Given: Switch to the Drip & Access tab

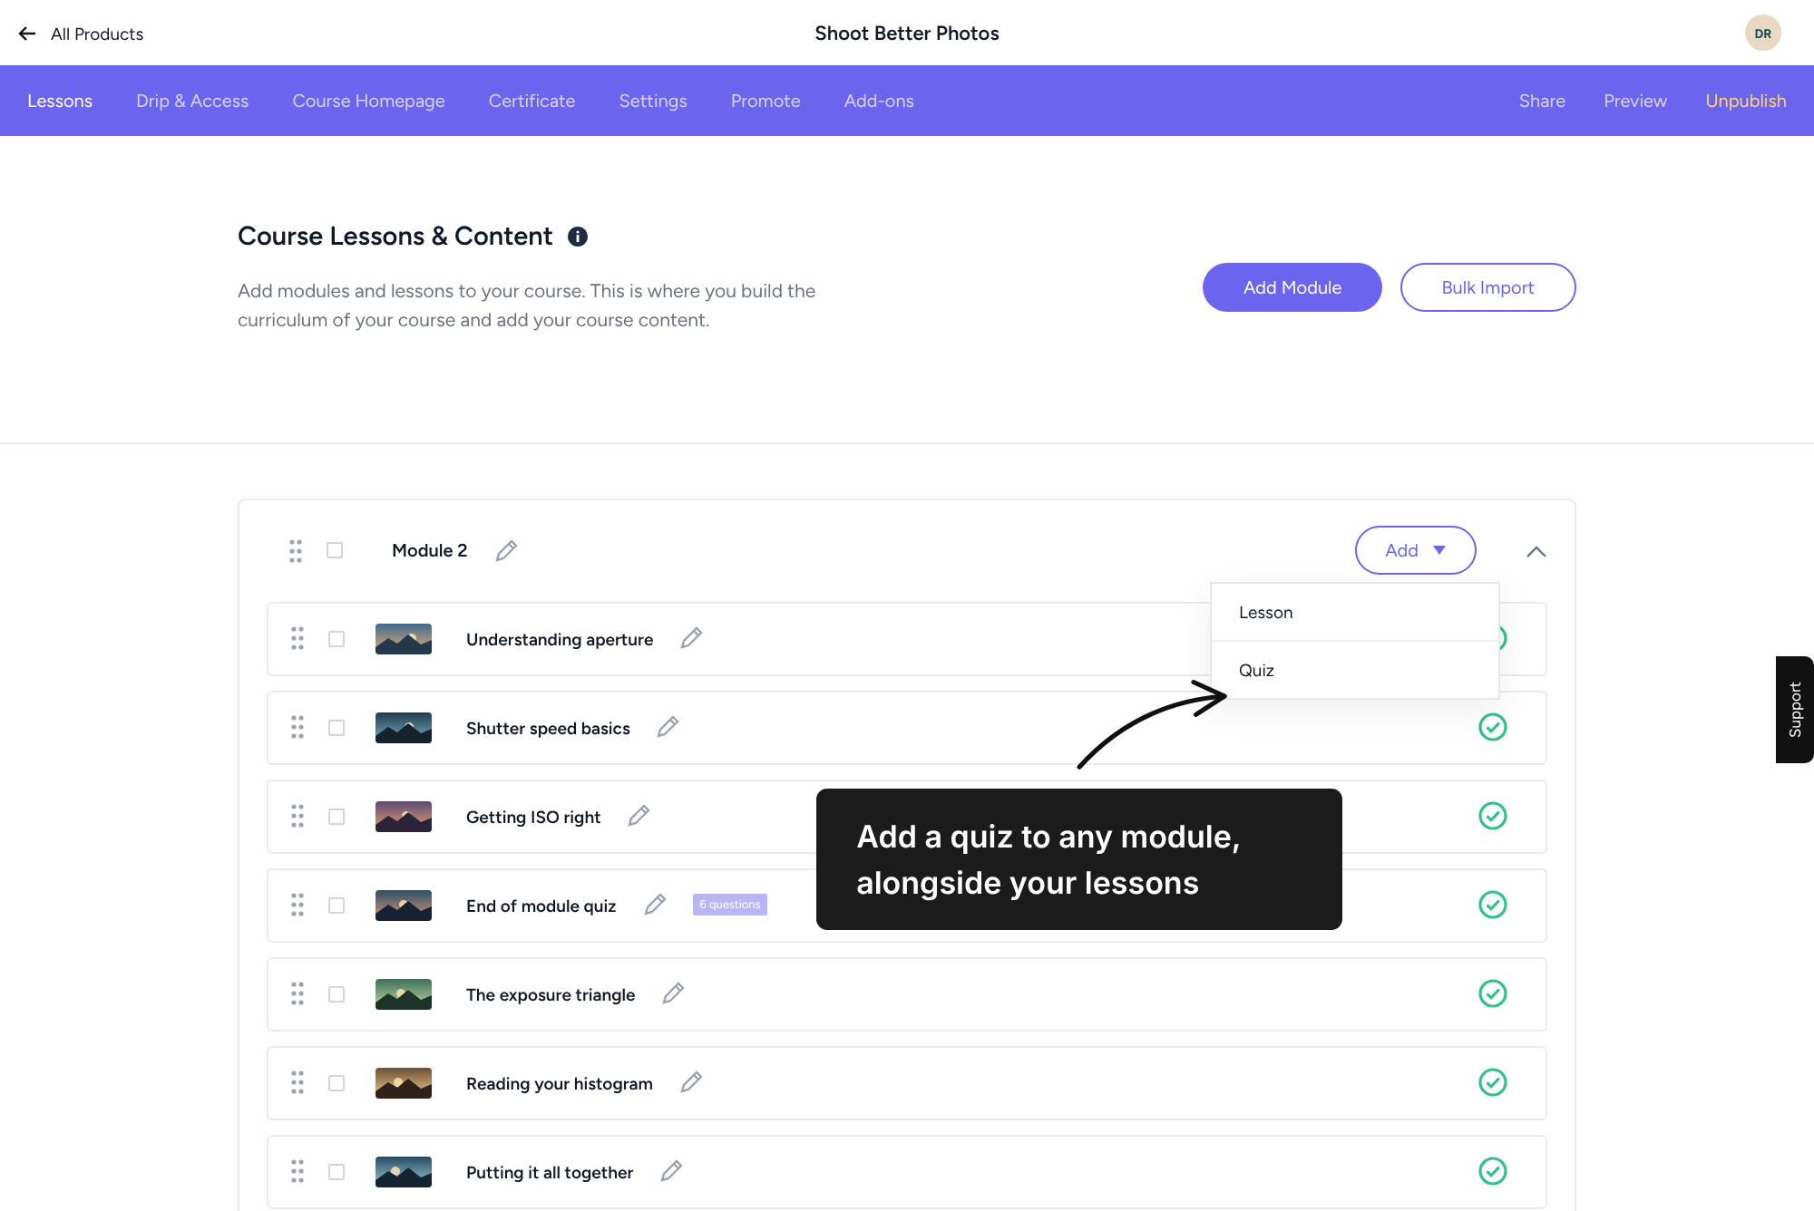Looking at the screenshot, I should tap(192, 101).
